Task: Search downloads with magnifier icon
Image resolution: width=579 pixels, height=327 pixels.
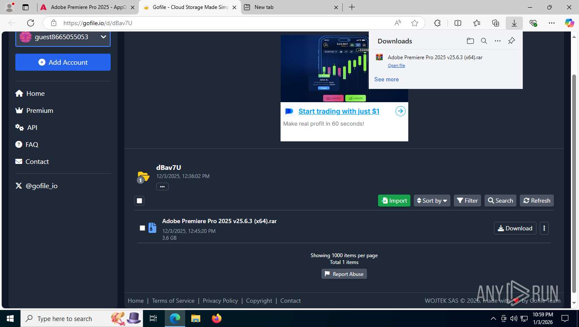Action: coord(484,41)
